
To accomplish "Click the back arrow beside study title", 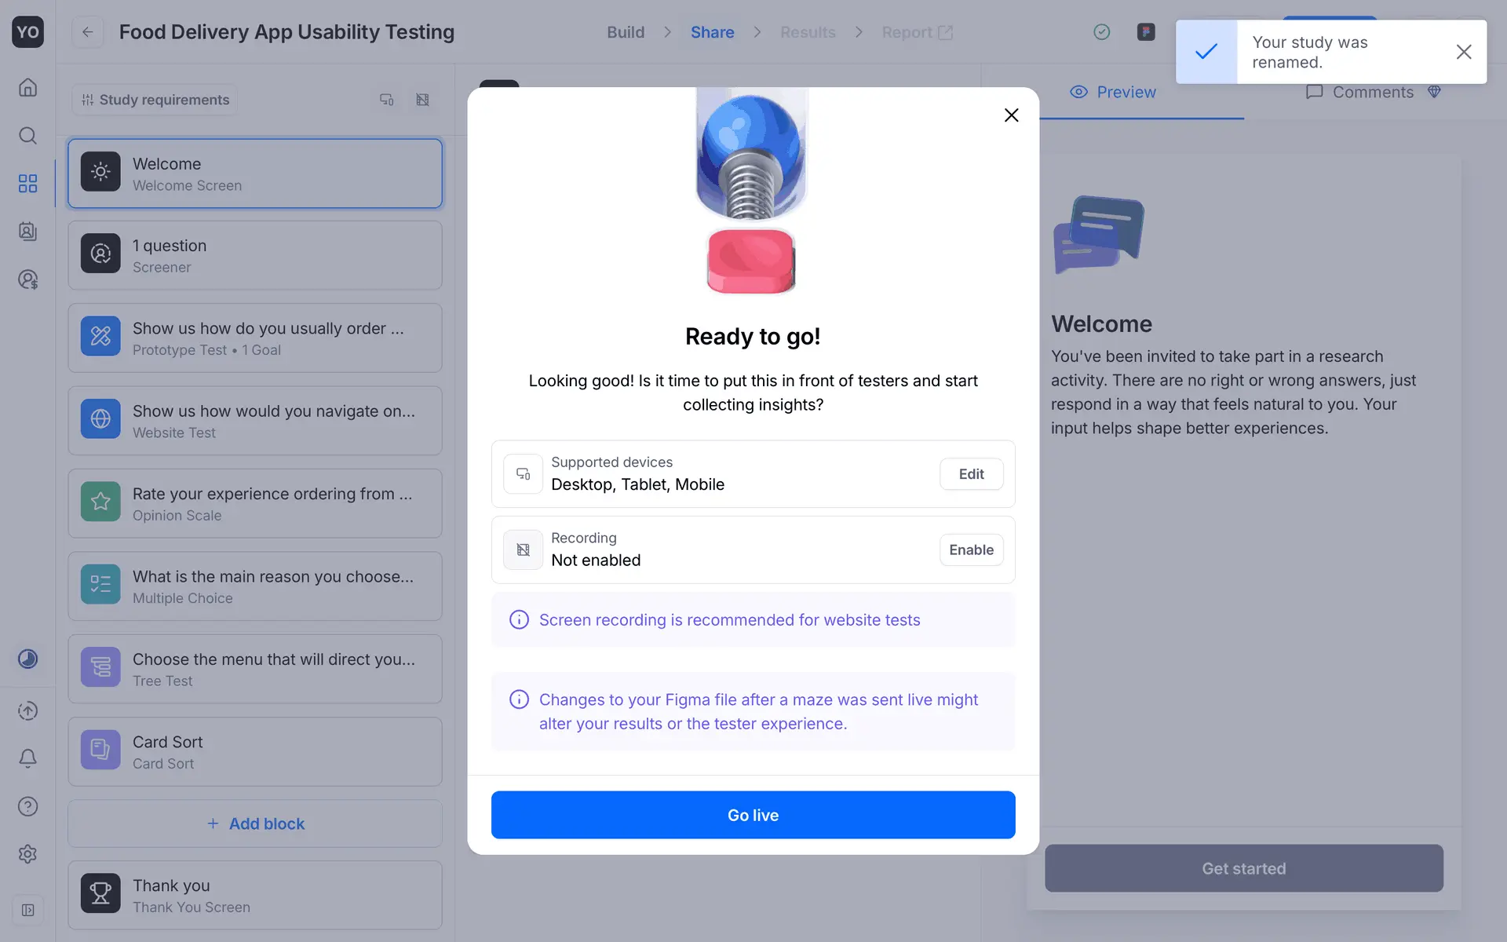I will pos(87,32).
